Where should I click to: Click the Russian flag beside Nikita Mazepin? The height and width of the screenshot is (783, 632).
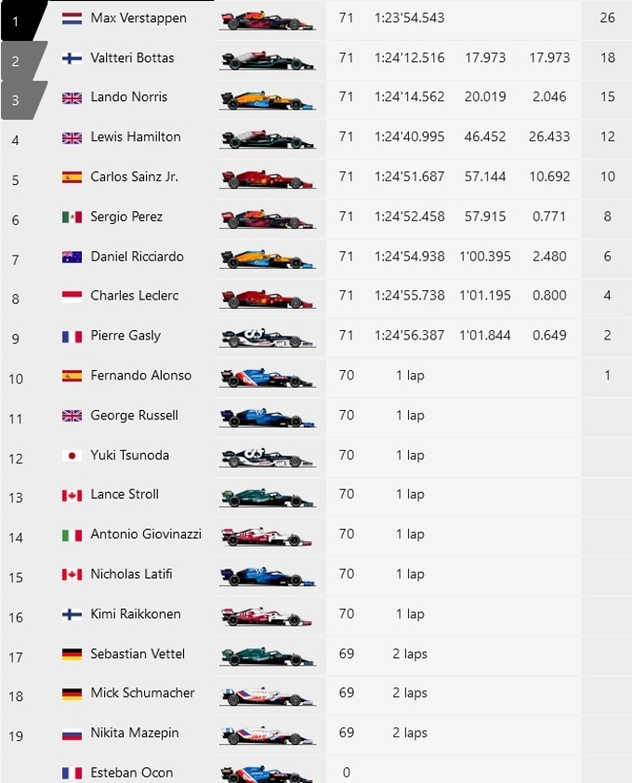[72, 734]
